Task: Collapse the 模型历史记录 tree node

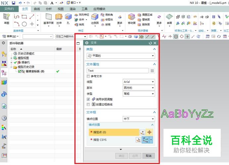Action: click(11, 67)
